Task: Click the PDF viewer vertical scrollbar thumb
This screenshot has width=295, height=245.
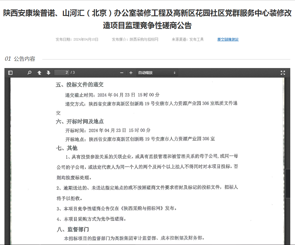Action: [288, 183]
